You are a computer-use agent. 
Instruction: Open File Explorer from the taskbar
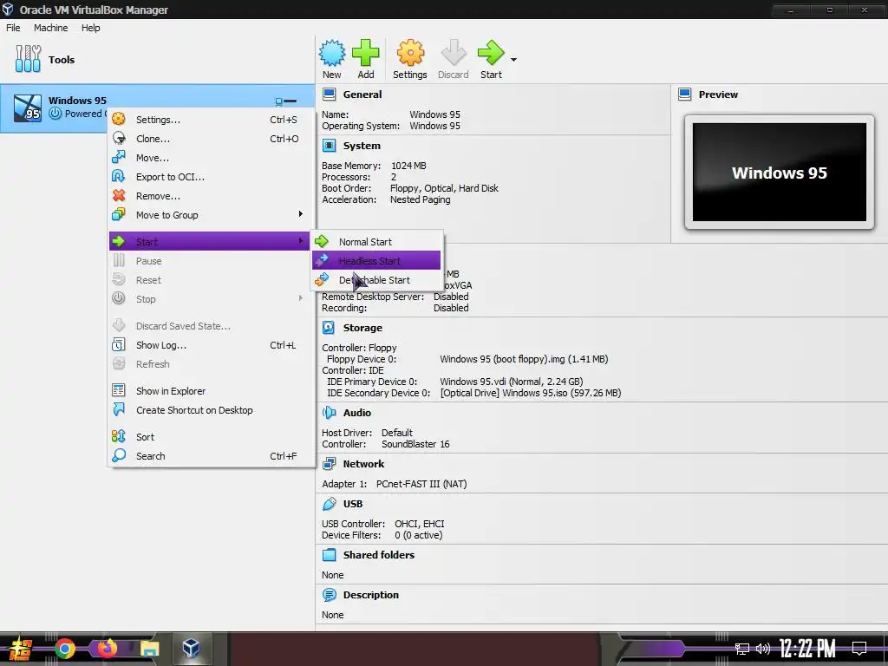point(149,649)
